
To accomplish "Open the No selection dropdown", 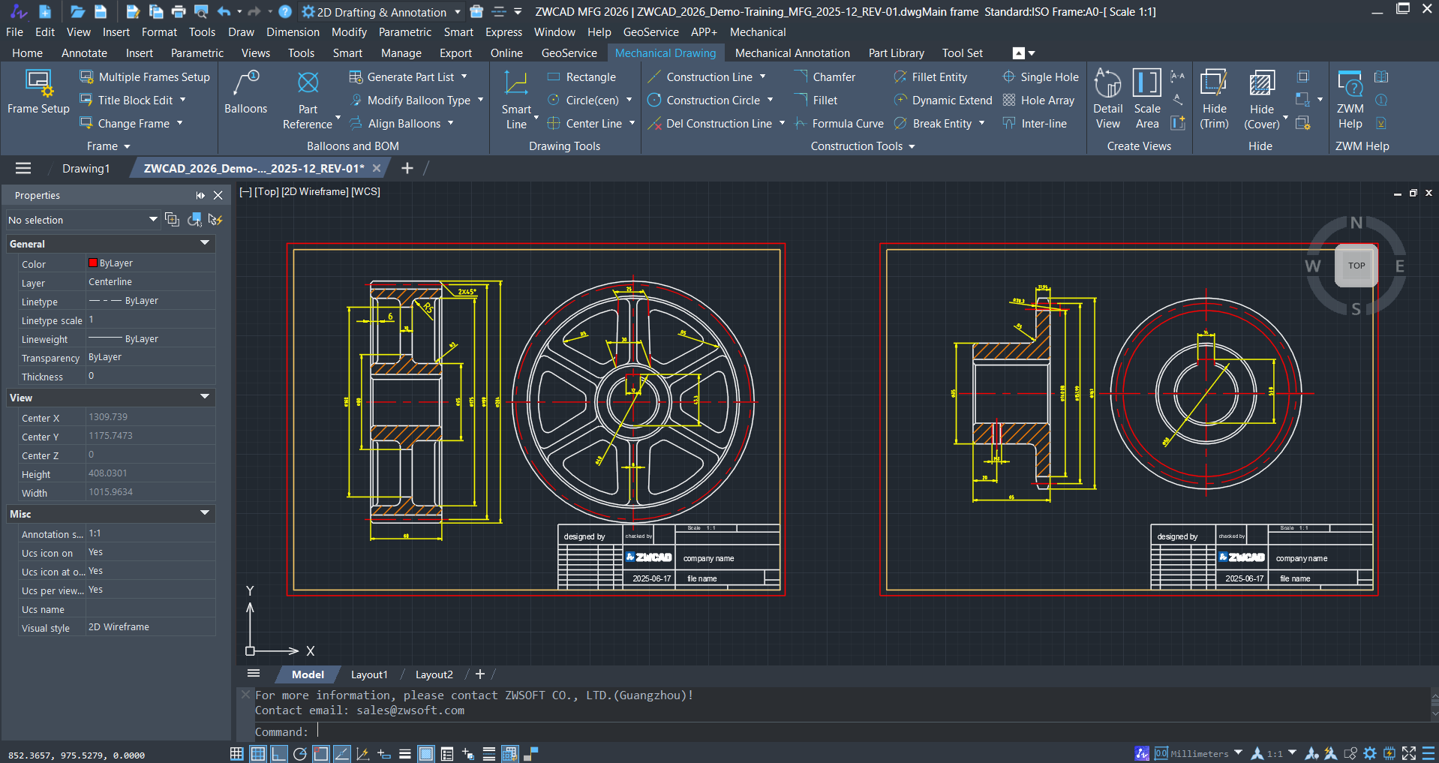I will coord(153,220).
